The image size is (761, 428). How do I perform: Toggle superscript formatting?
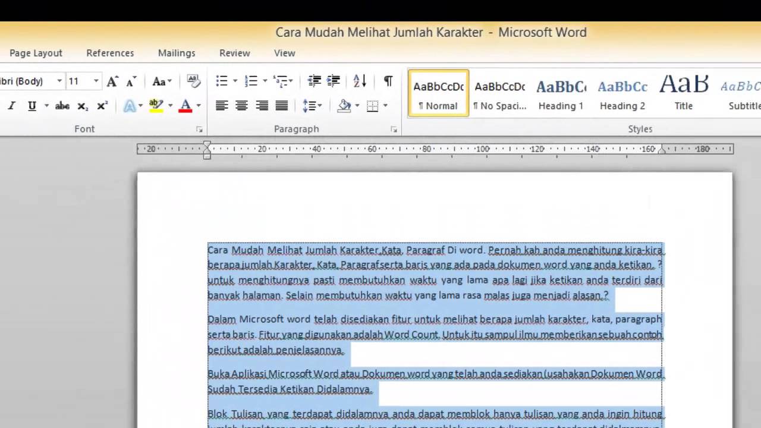click(102, 106)
